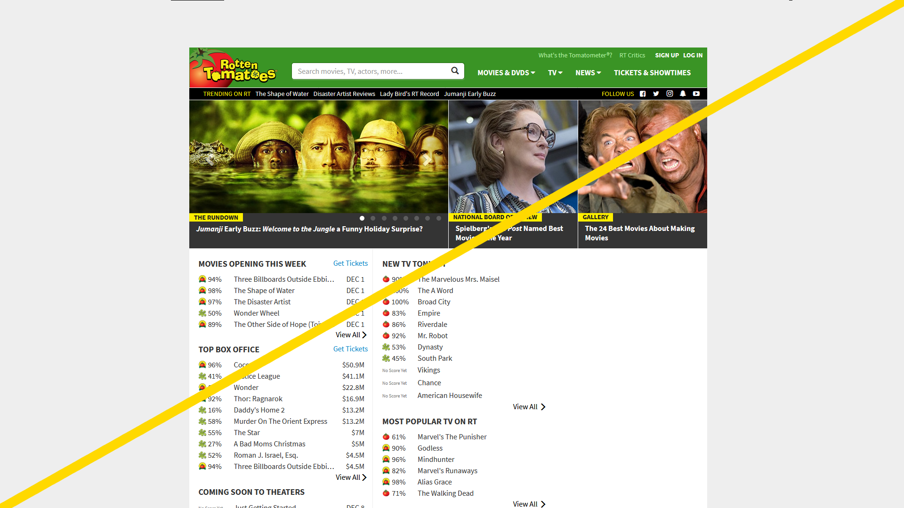This screenshot has width=904, height=508.
Task: Click splat icon beside Daddy's Home 2
Action: pyautogui.click(x=202, y=410)
